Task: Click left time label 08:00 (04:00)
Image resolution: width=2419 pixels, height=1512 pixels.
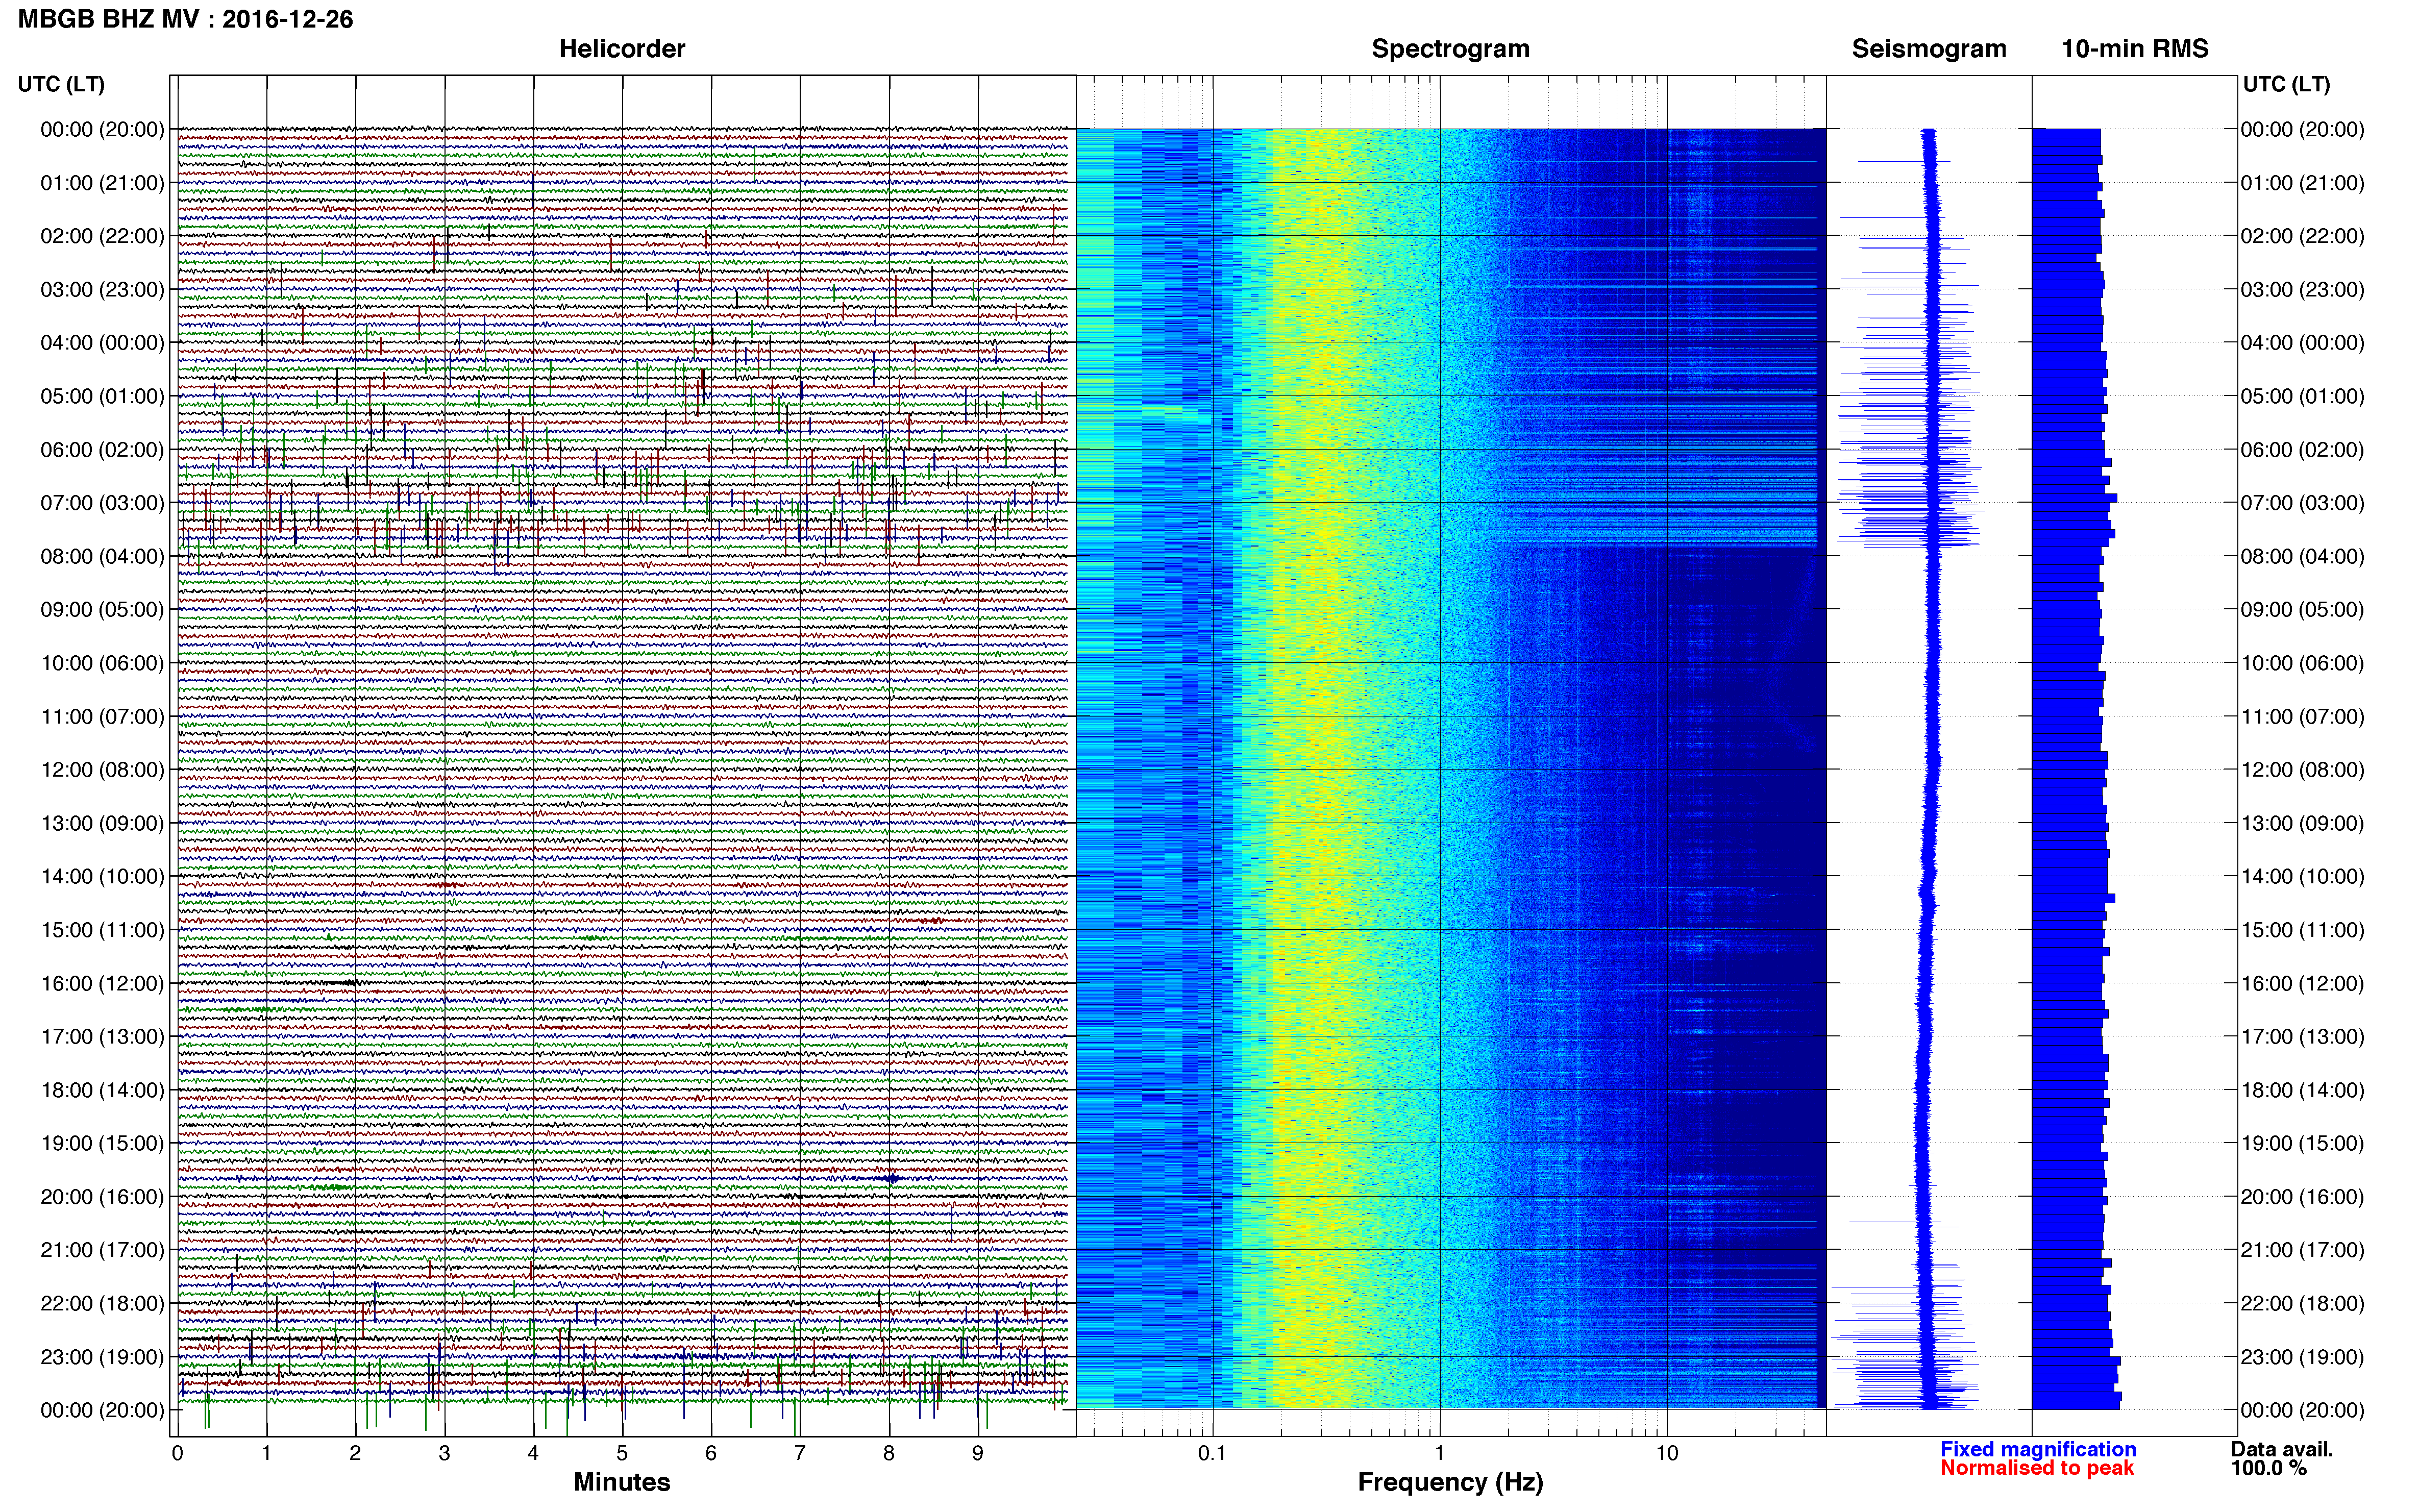Action: 102,556
